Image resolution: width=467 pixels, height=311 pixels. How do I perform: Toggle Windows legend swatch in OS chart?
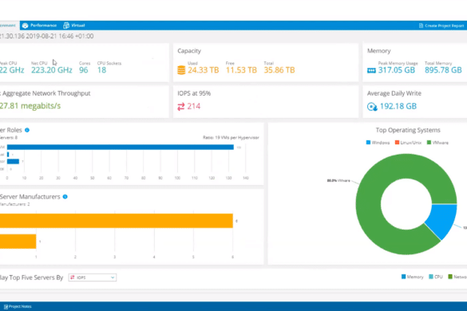[368, 143]
